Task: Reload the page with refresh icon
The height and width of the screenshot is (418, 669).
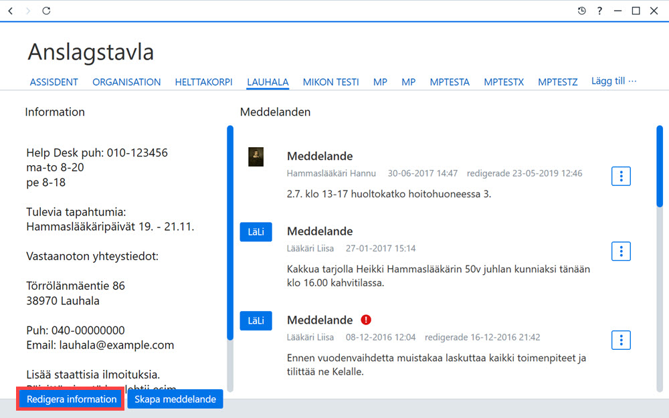Action: (46, 11)
